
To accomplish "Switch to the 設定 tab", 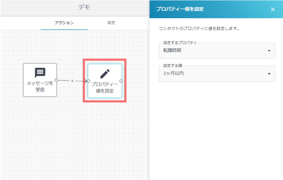I will point(111,23).
